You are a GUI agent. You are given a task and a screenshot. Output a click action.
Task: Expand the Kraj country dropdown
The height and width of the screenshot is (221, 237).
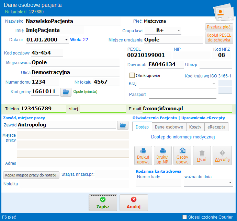click(x=214, y=84)
